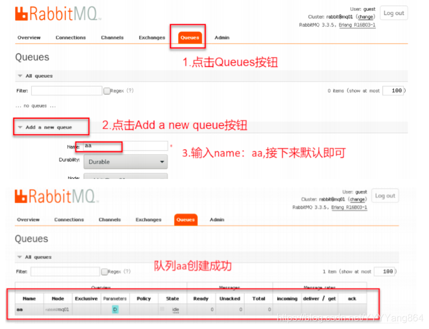Open the Durability dropdown set to Durable
429x329 pixels.
125,161
